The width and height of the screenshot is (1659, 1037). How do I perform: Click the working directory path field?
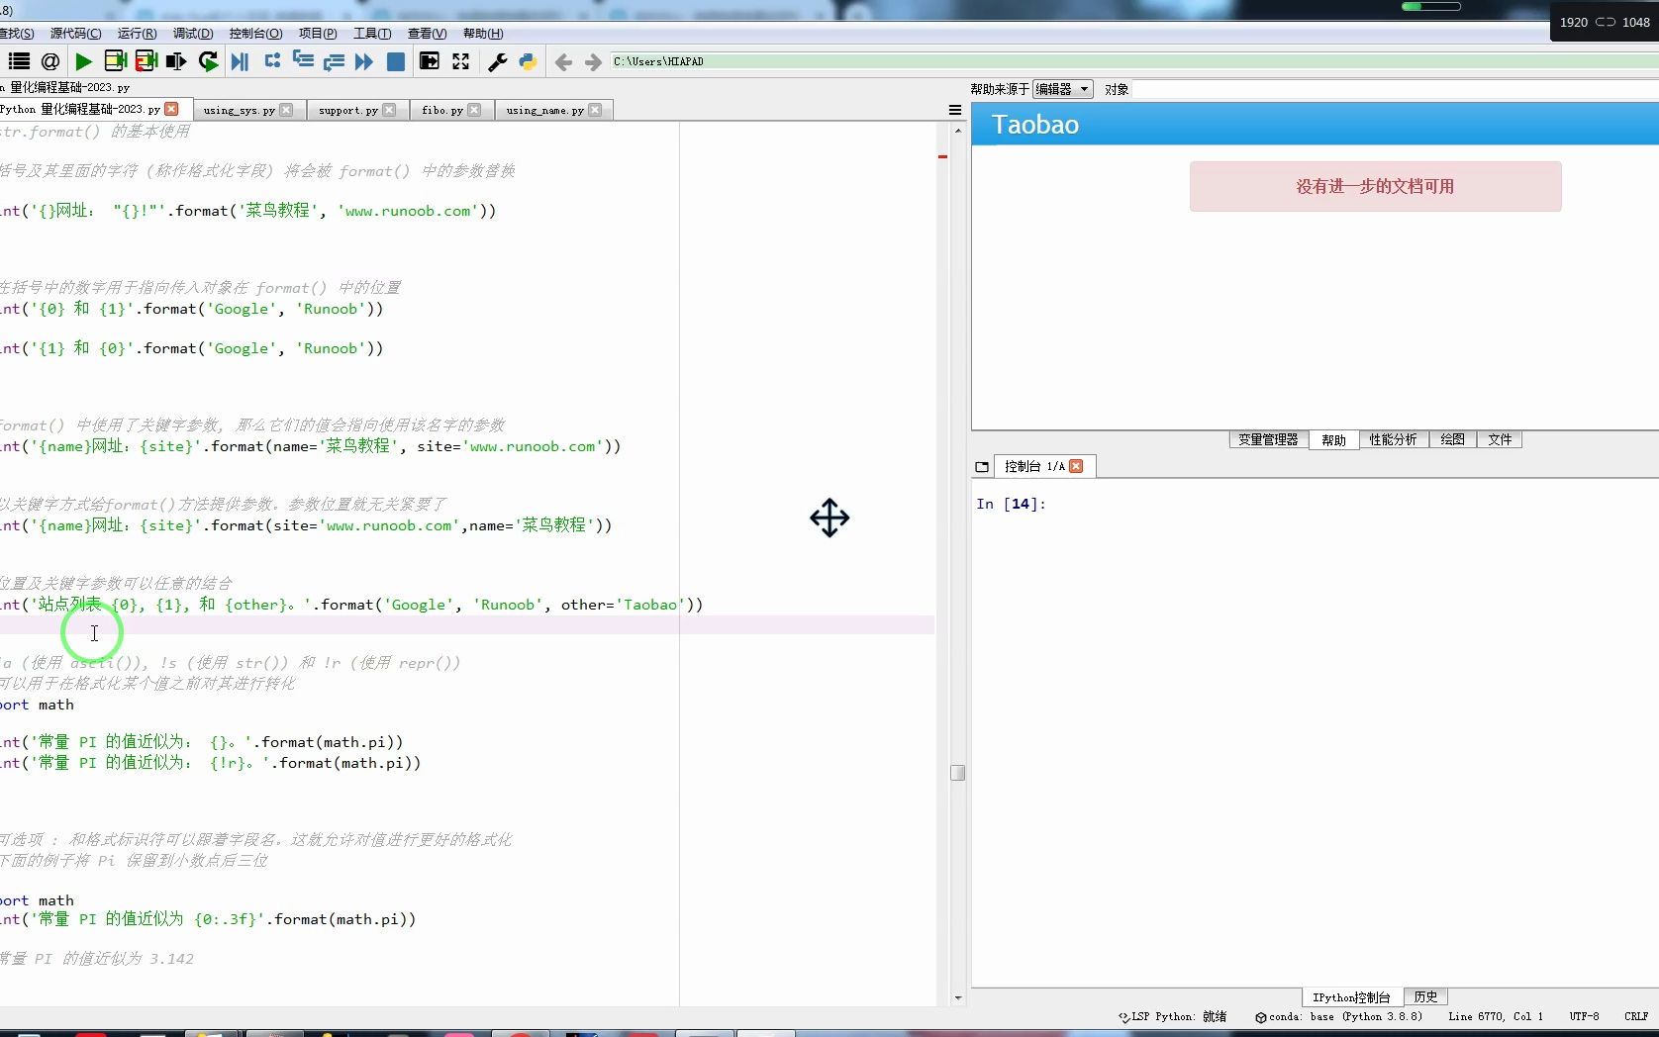pos(1133,61)
